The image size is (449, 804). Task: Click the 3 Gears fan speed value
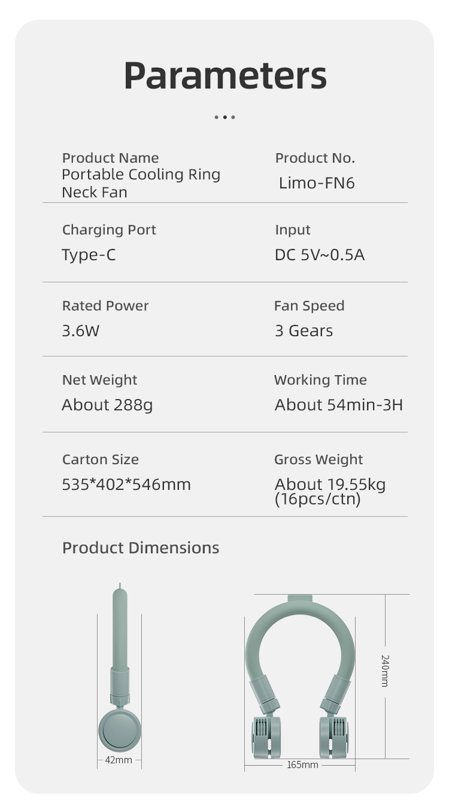click(x=304, y=330)
